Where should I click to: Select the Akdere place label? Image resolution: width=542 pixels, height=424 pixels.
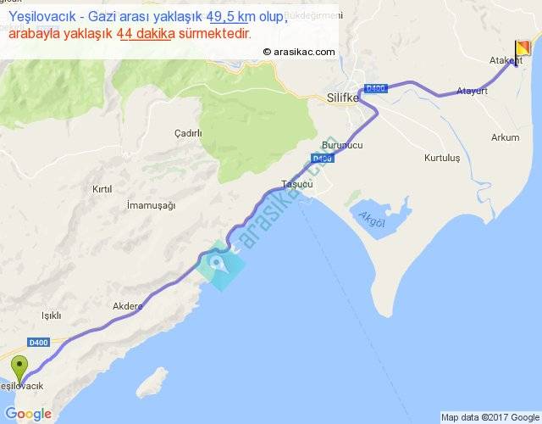[128, 306]
